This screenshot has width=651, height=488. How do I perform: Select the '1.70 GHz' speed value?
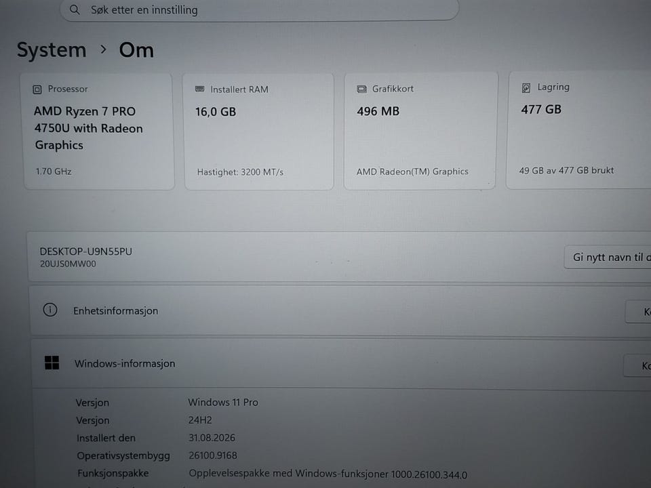pos(54,171)
